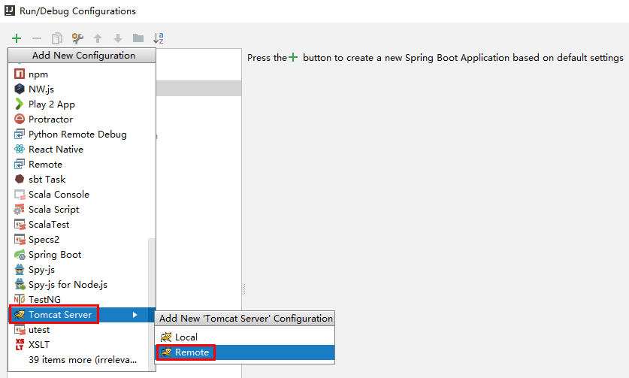The width and height of the screenshot is (629, 378).
Task: Click the Move Up arrow icon
Action: click(98, 38)
